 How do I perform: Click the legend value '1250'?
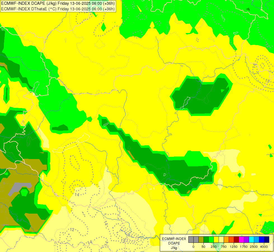(234, 247)
